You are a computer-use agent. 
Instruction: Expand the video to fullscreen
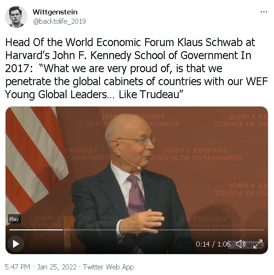[x=258, y=244]
